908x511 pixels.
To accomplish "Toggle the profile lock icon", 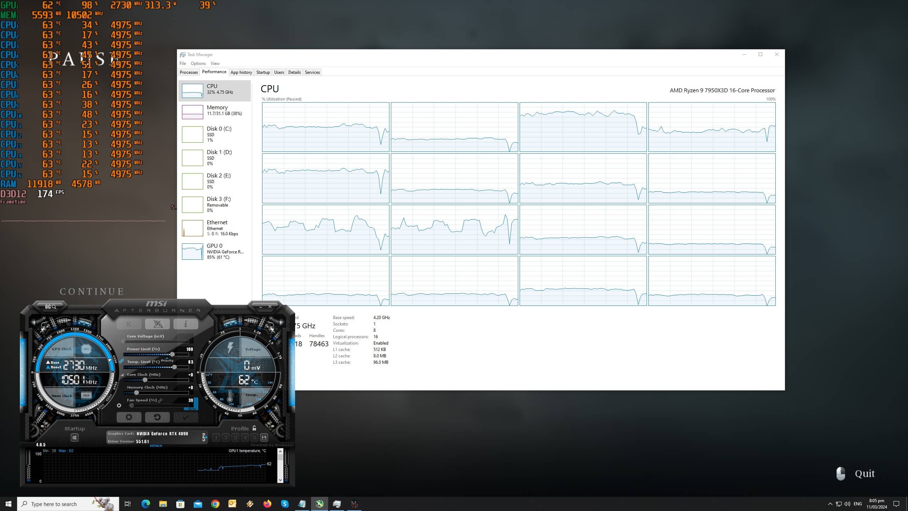I will 254,428.
